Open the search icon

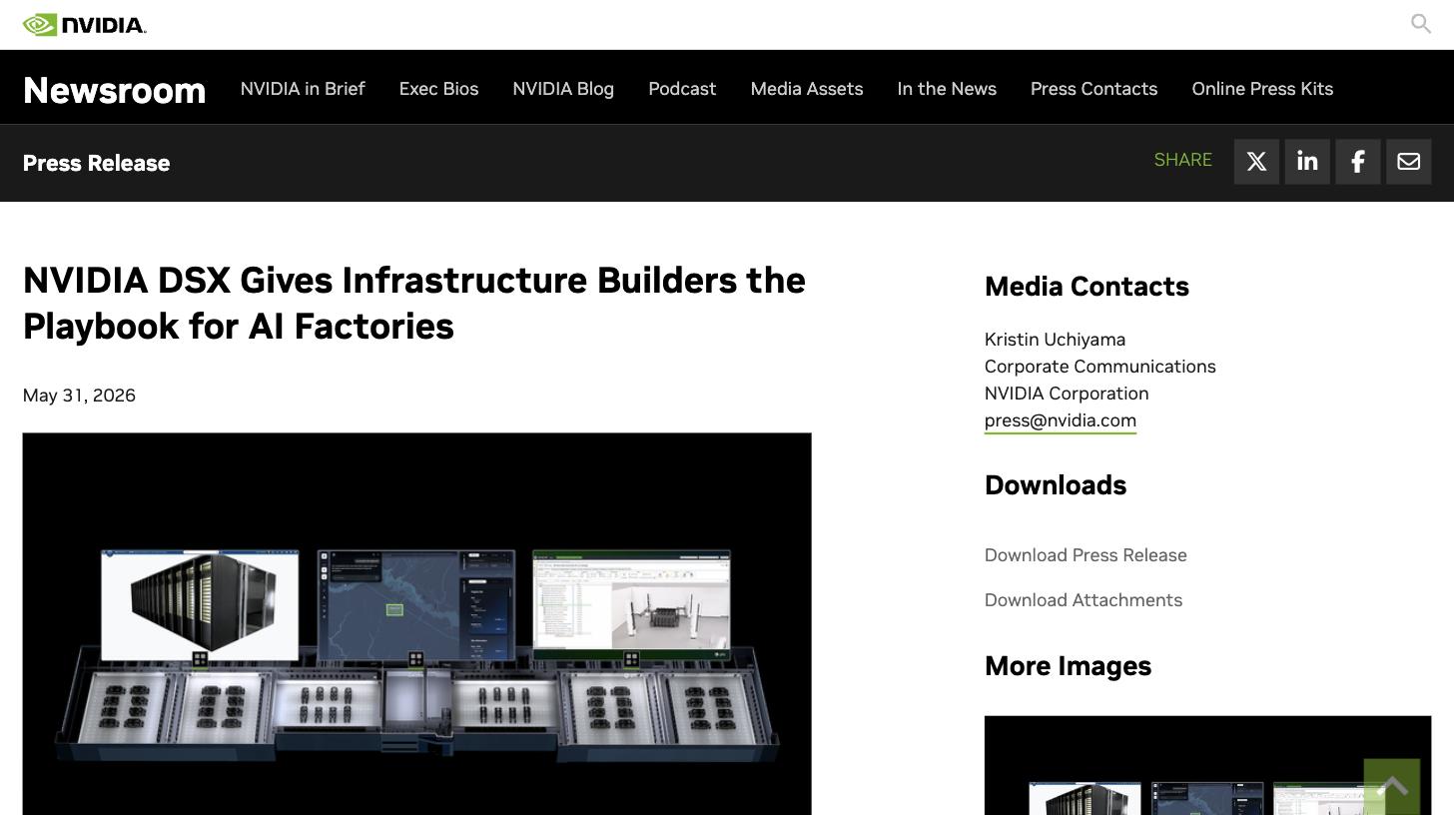coord(1420,23)
